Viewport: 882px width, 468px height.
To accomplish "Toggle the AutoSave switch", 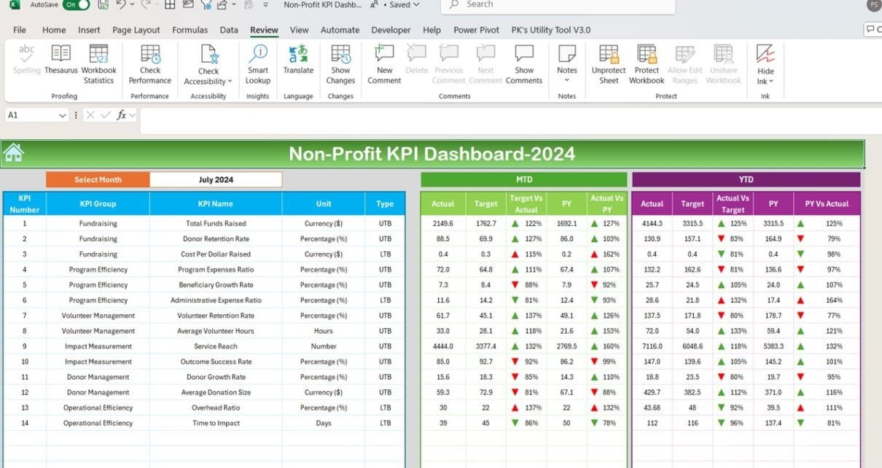I will pos(76,4).
